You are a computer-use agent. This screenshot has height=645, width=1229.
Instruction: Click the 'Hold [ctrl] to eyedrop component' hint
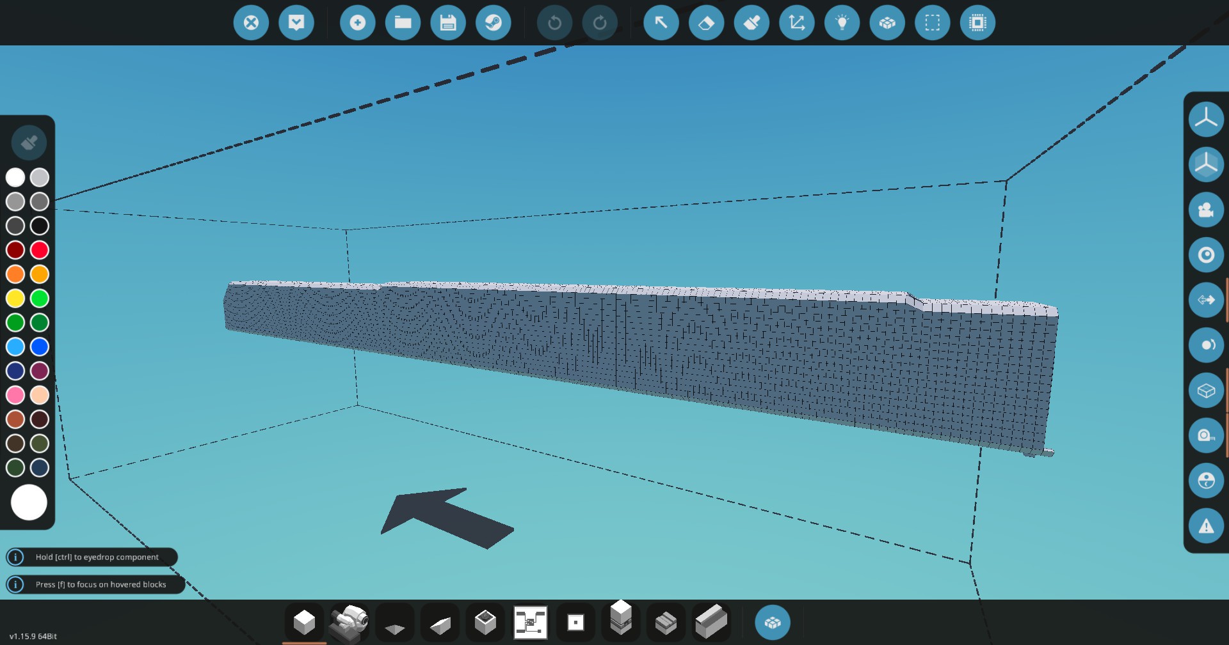pos(92,557)
